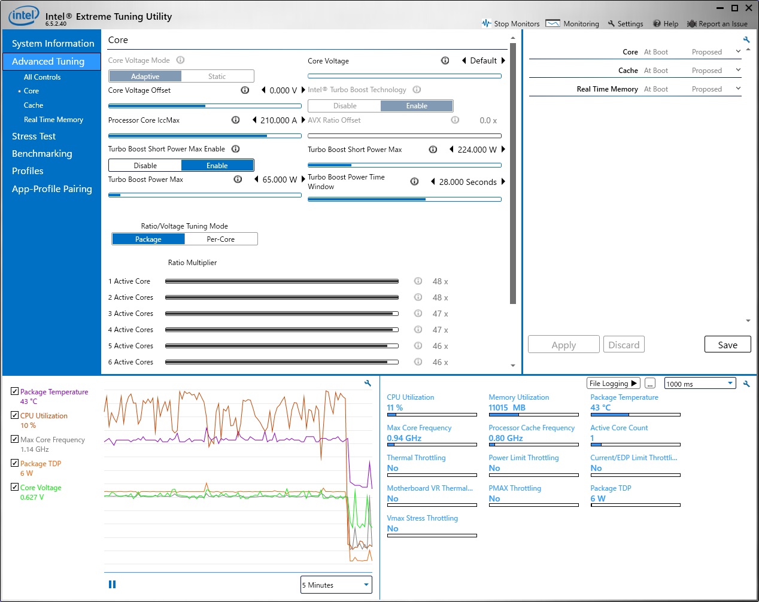Toggle Max Core Frequency graph checkbox
The height and width of the screenshot is (602, 759).
click(x=14, y=439)
